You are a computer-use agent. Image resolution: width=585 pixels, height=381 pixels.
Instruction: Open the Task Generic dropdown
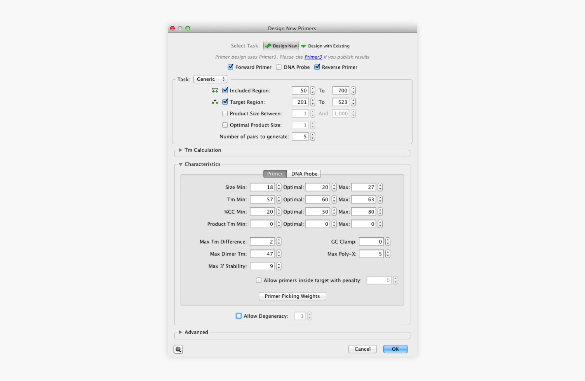[x=211, y=79]
